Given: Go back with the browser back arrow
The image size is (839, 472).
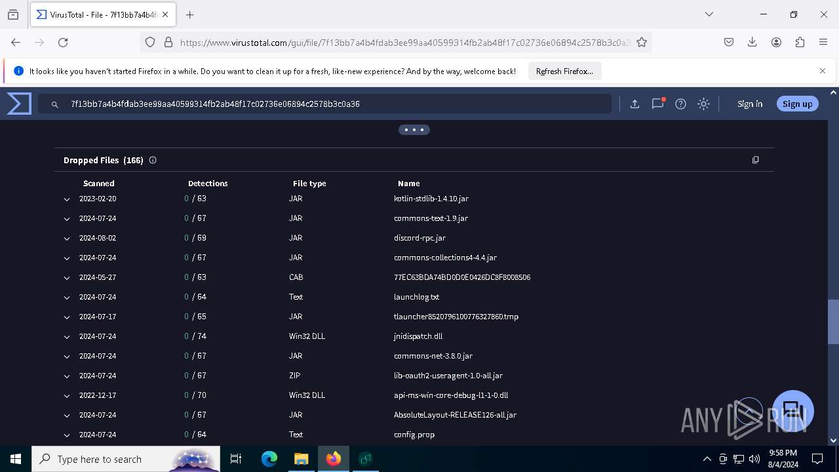Looking at the screenshot, I should point(16,42).
